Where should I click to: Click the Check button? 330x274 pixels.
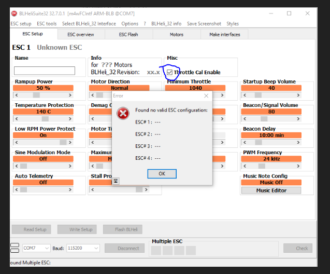click(298, 248)
